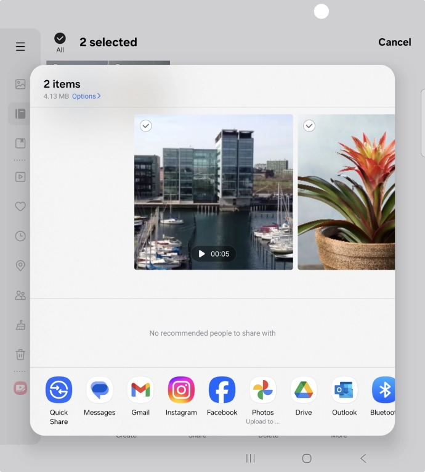This screenshot has width=425, height=472.
Task: Share the items through Gmail
Action: [140, 391]
